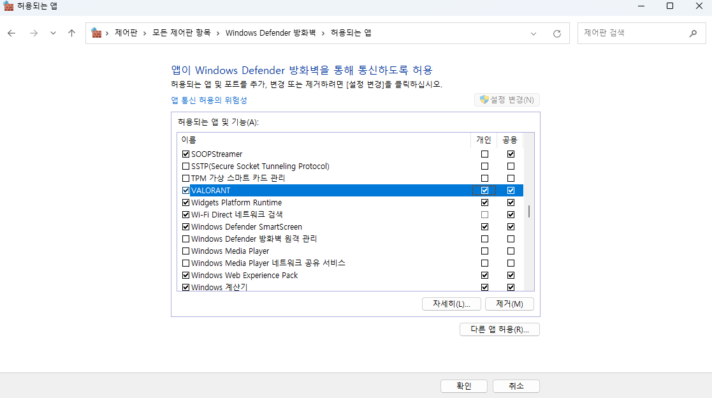
Task: Uncheck Windows Web Experience Pack checkbox
Action: pyautogui.click(x=185, y=276)
